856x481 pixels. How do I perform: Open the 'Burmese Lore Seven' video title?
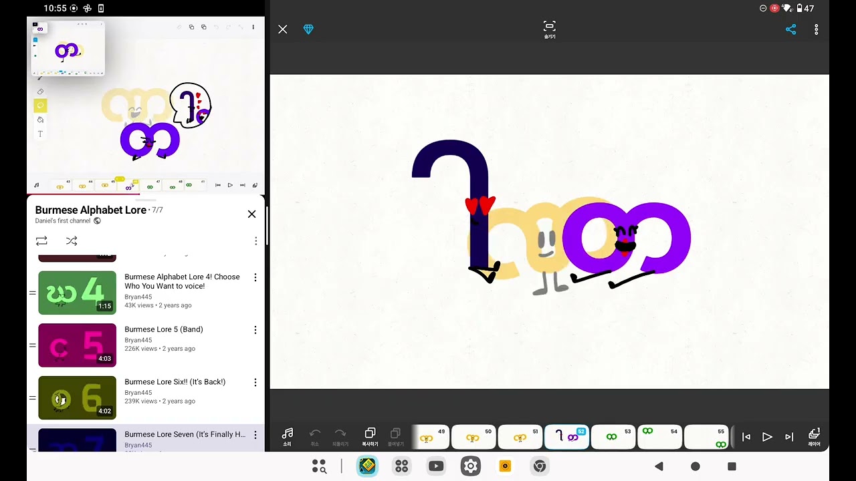(185, 434)
